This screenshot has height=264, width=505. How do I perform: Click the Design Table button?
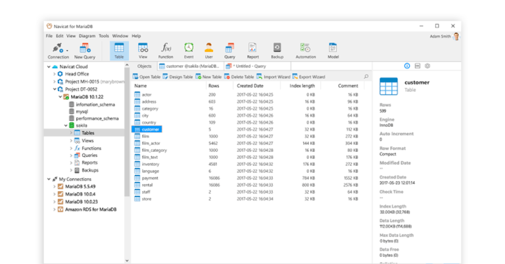[x=178, y=77]
